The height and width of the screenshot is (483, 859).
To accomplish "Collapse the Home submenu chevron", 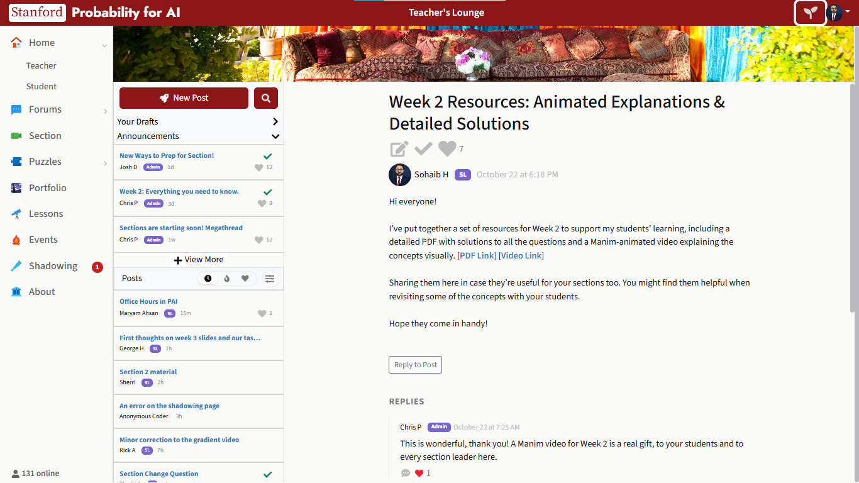I will coord(104,45).
